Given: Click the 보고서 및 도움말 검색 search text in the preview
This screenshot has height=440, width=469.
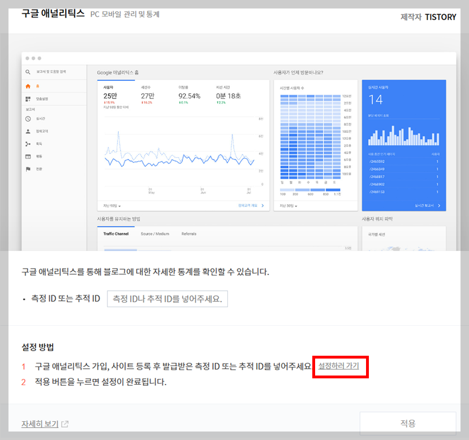Looking at the screenshot, I should point(51,72).
